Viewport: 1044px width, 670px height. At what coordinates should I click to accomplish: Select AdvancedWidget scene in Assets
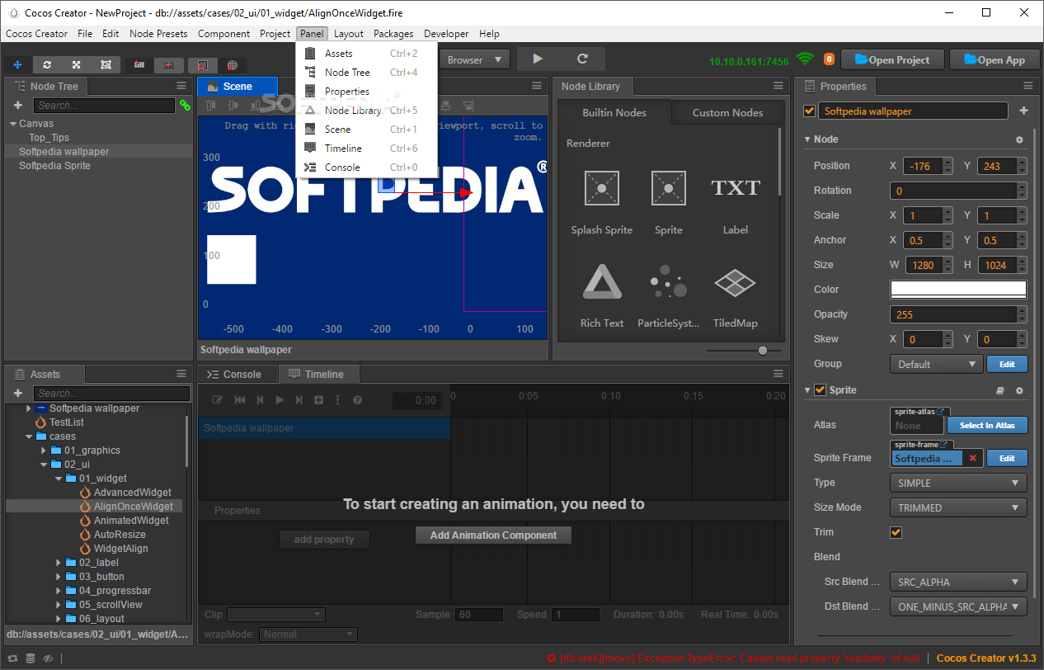pos(133,493)
